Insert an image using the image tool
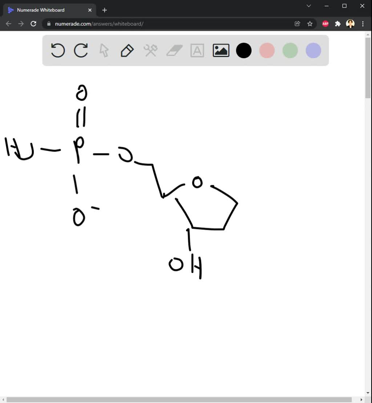The width and height of the screenshot is (372, 403). 221,50
